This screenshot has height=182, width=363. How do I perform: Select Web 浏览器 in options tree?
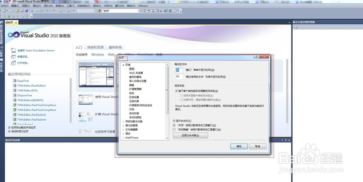136,73
